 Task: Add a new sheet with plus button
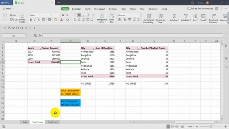(x=62, y=122)
